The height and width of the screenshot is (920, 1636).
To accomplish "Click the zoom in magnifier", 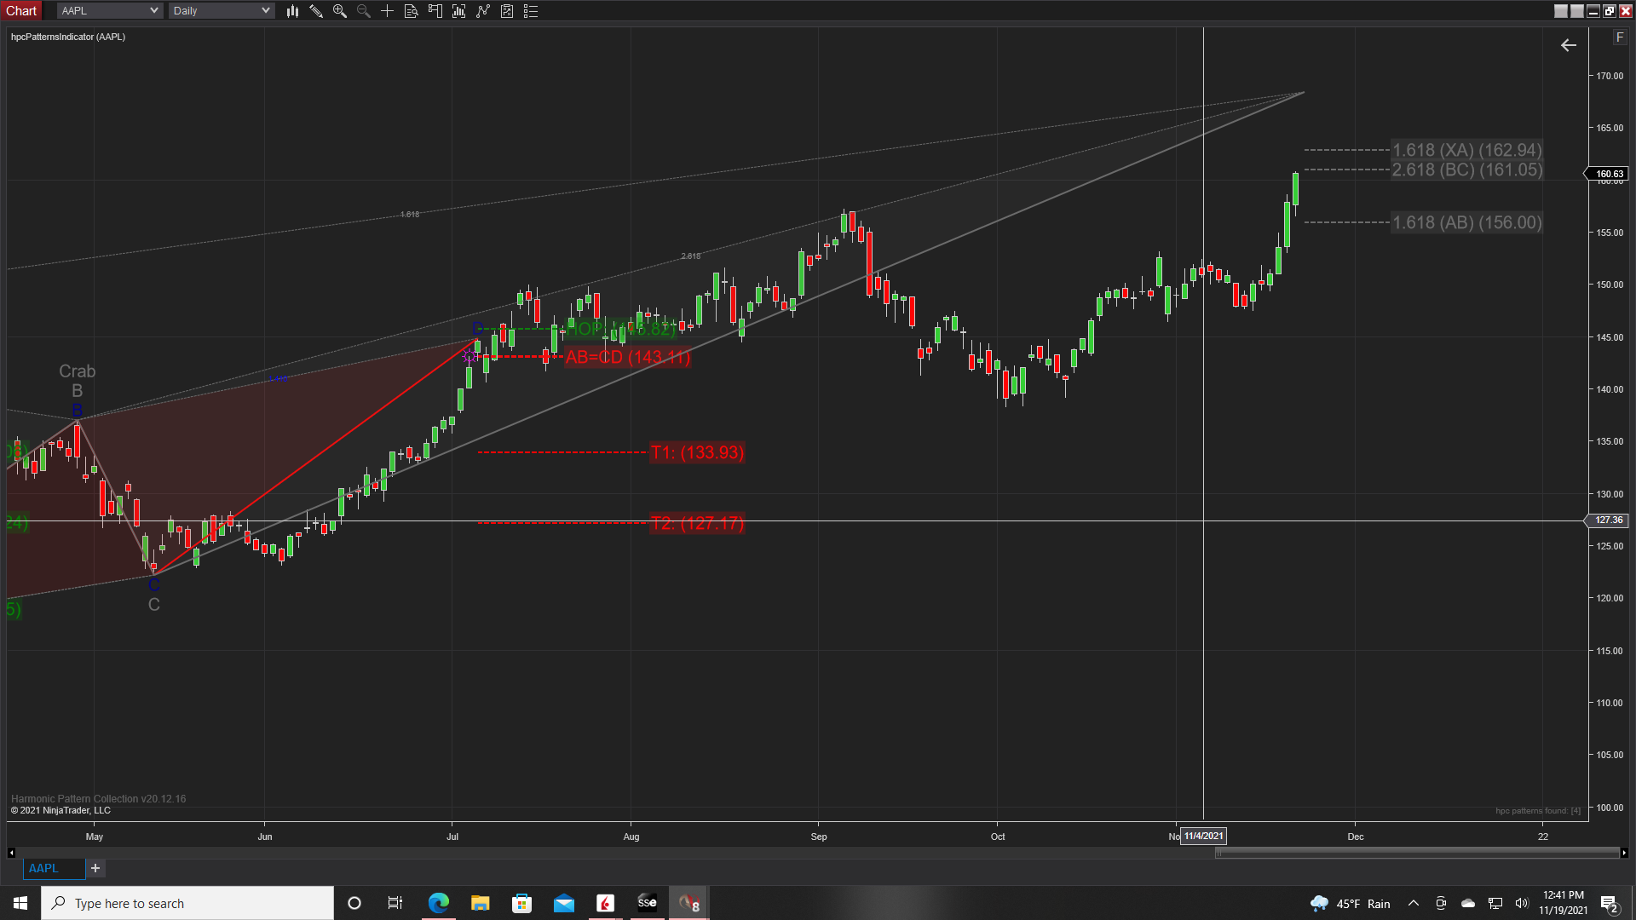I will coord(340,11).
